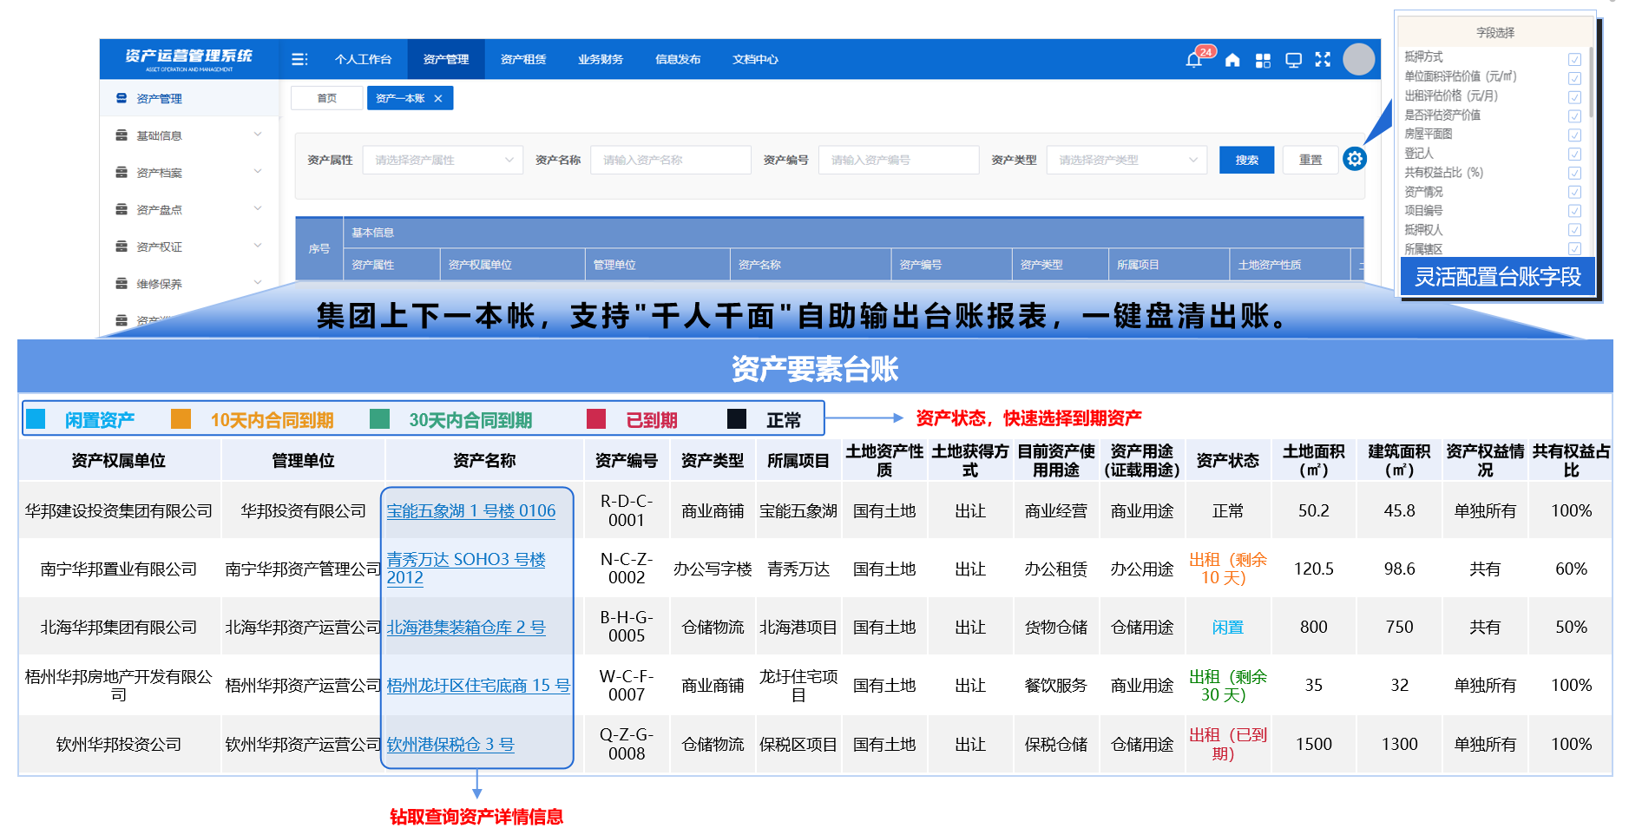1629x835 pixels.
Task: Open the 宝能五象湖 1号楼 0106 asset link
Action: coord(470,510)
